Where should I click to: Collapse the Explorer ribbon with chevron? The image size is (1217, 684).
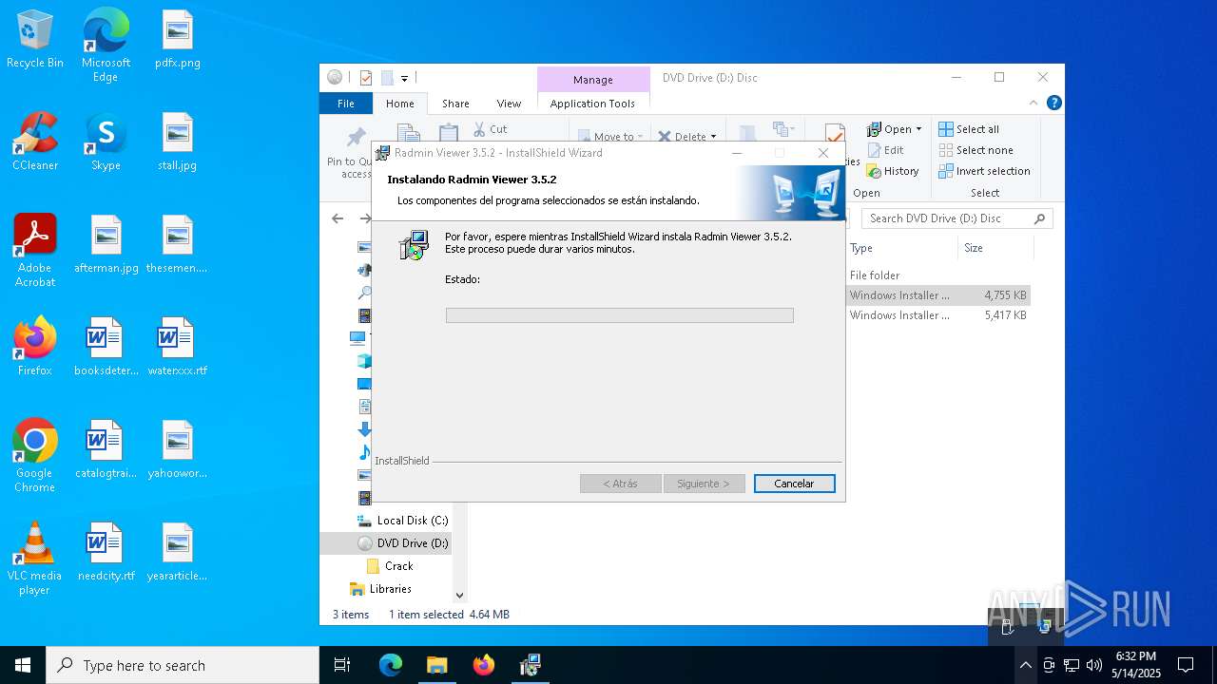coord(1033,103)
